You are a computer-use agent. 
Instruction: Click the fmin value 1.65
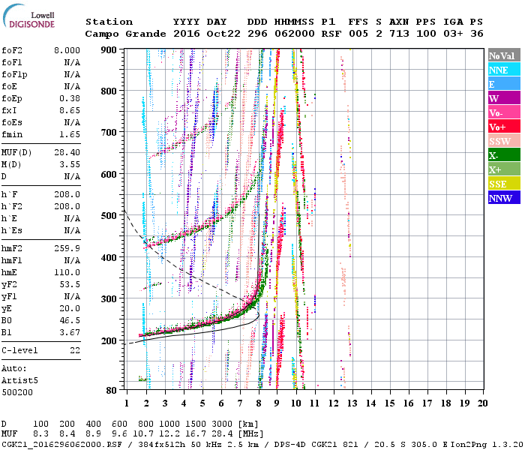(70, 134)
